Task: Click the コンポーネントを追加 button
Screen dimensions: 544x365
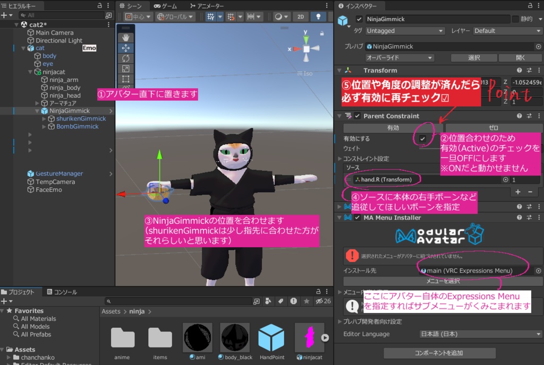Action: (x=439, y=353)
